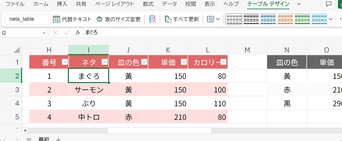Select column K header

pos(168,50)
